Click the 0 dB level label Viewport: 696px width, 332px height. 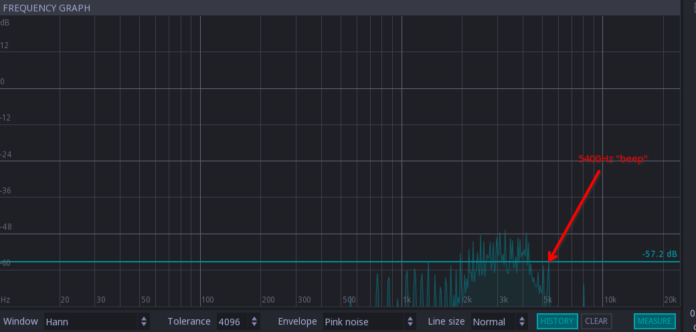(x=3, y=82)
